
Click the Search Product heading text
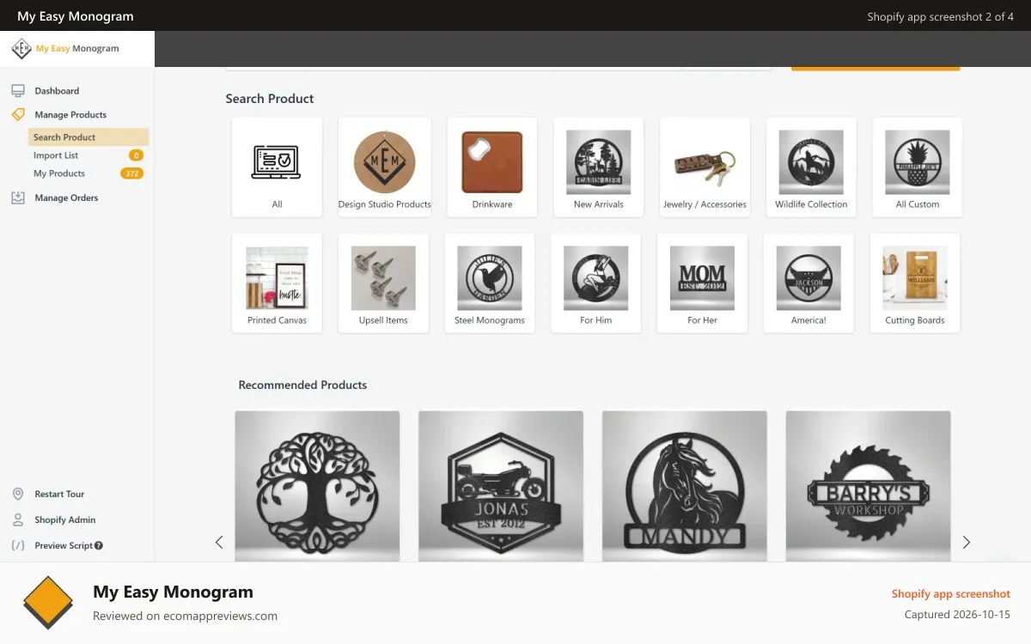[x=270, y=99]
